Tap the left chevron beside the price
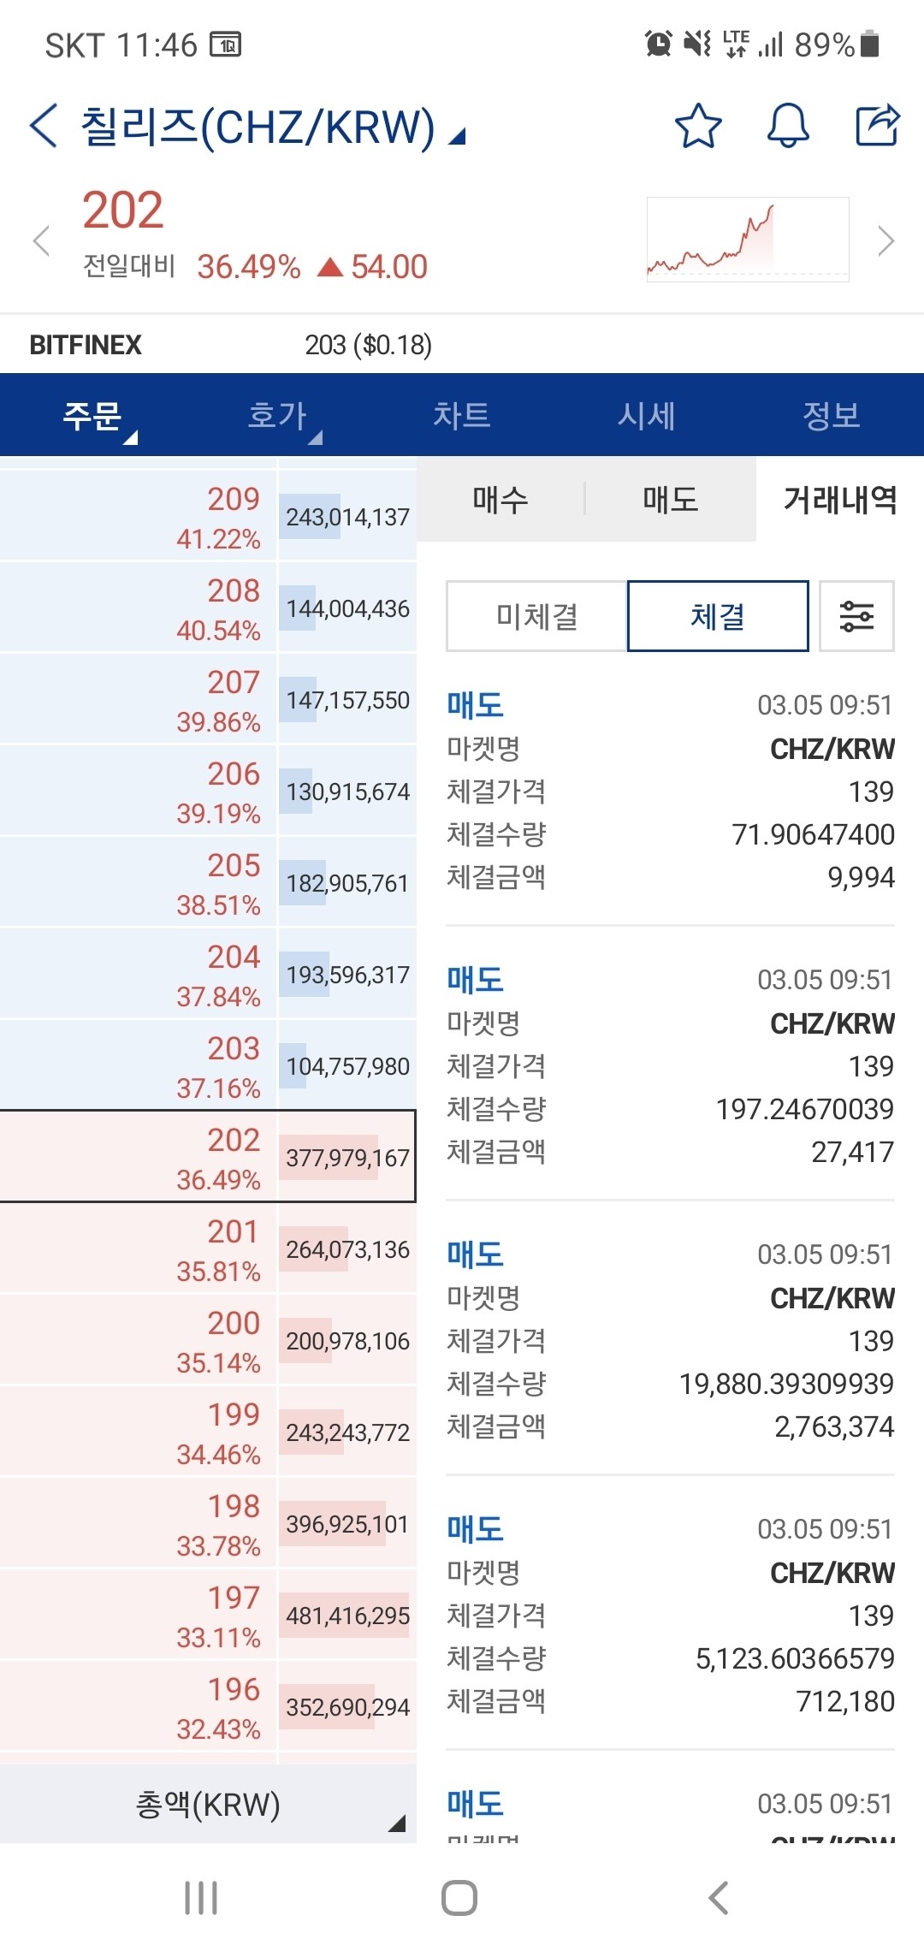This screenshot has height=1951, width=924. (42, 240)
